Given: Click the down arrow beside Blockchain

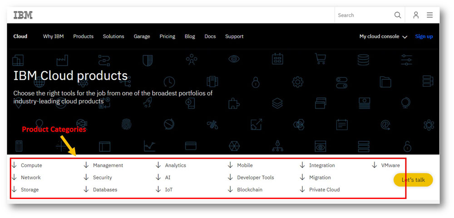Looking at the screenshot, I should (230, 189).
